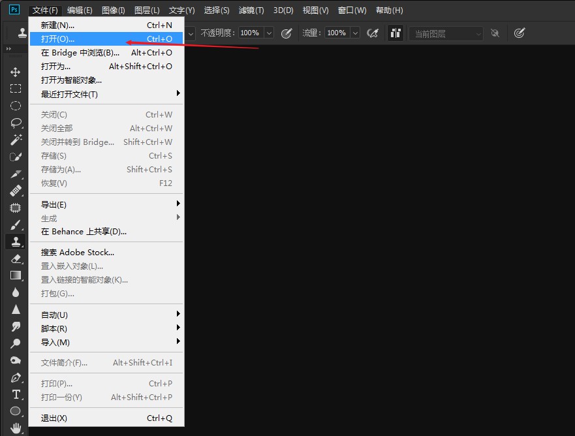Viewport: 575px width, 436px height.
Task: Select the Hand tool
Action: point(16,428)
